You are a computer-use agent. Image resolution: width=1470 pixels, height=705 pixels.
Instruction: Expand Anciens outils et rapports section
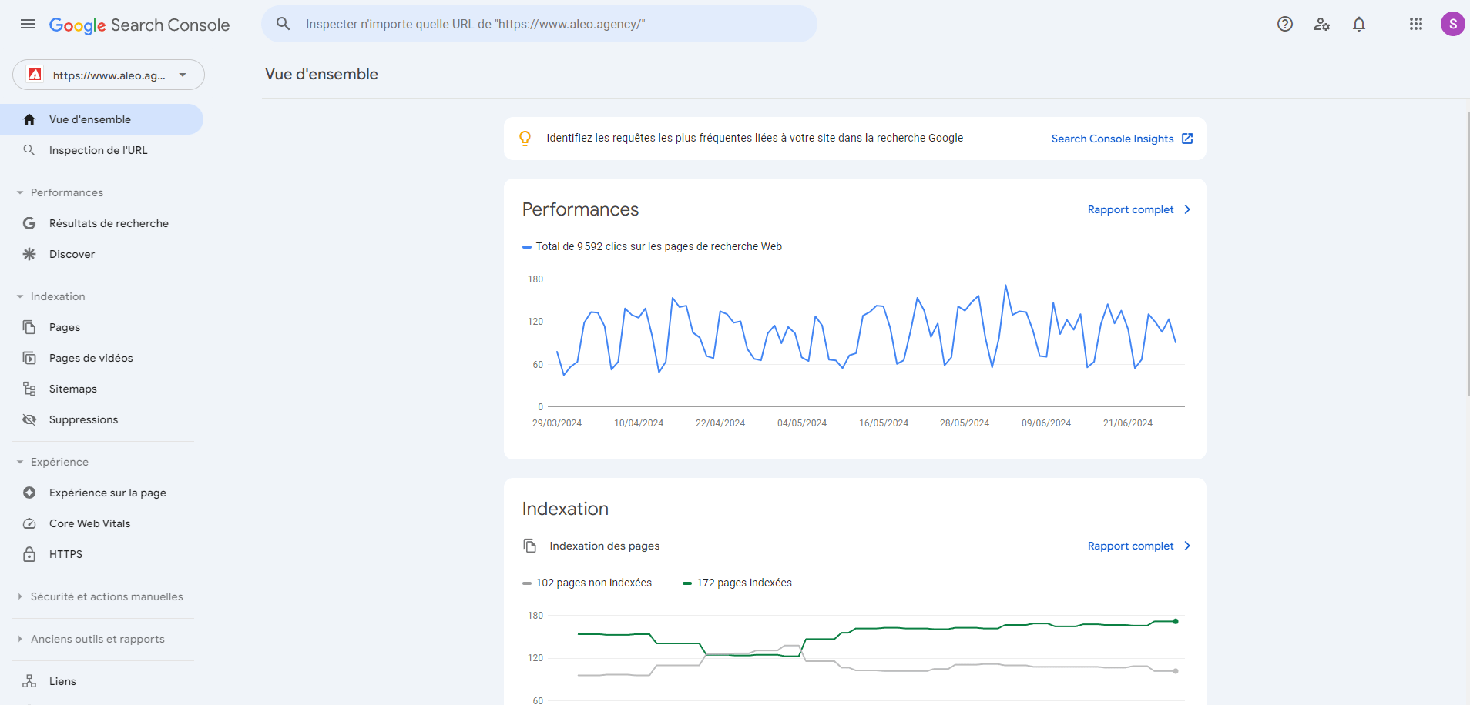click(x=20, y=639)
